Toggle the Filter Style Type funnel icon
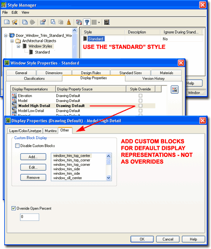 (87, 22)
